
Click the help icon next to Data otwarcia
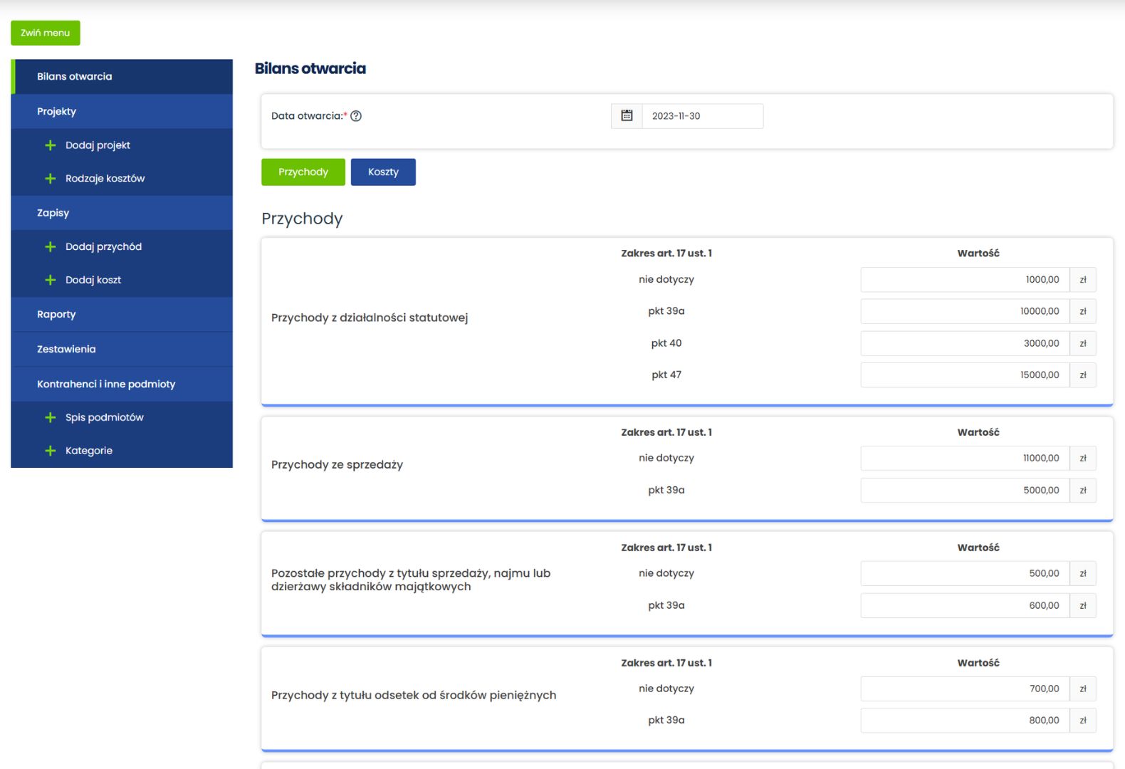(356, 116)
